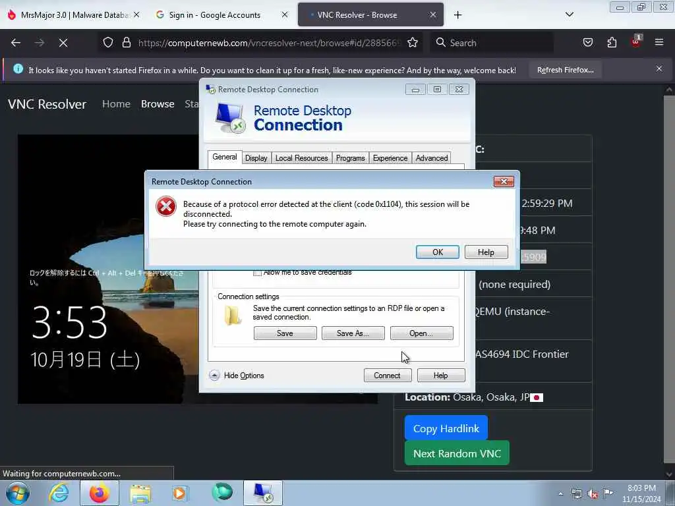Click the VNC lock screen preview thumbnail

(x=107, y=269)
